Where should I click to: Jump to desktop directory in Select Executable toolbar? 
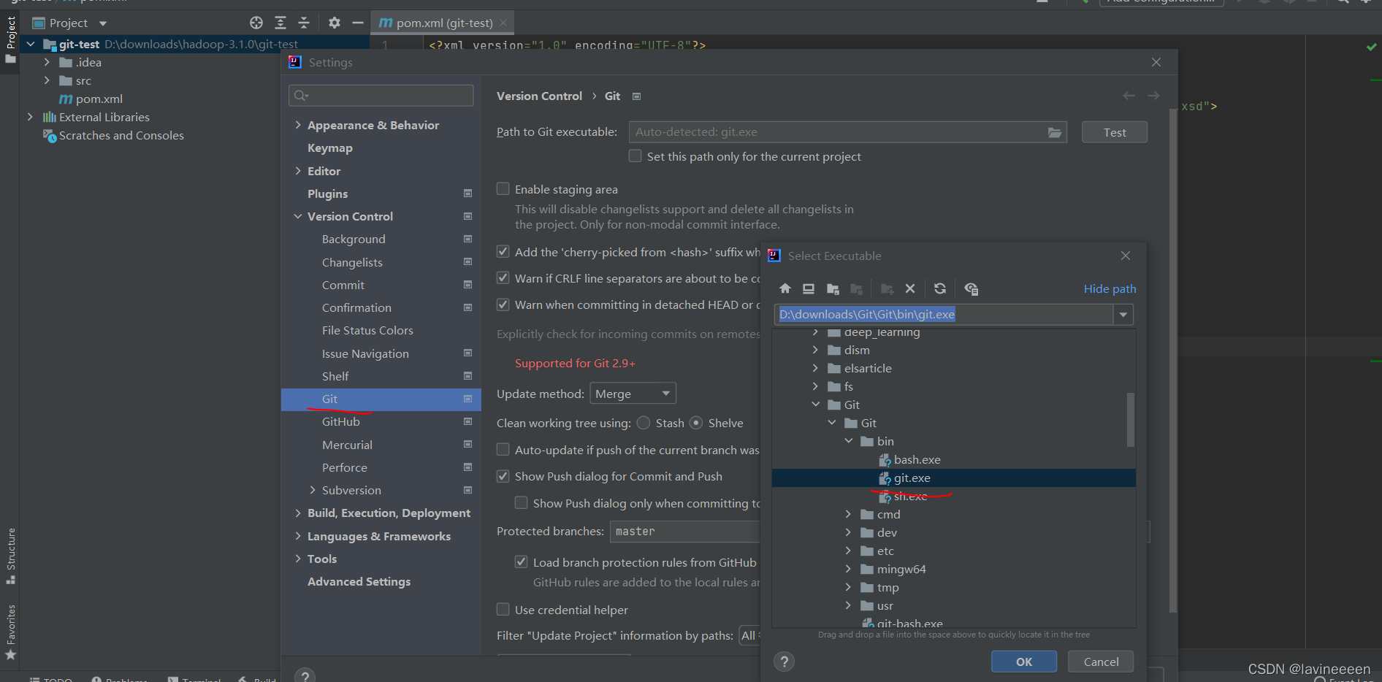click(809, 289)
